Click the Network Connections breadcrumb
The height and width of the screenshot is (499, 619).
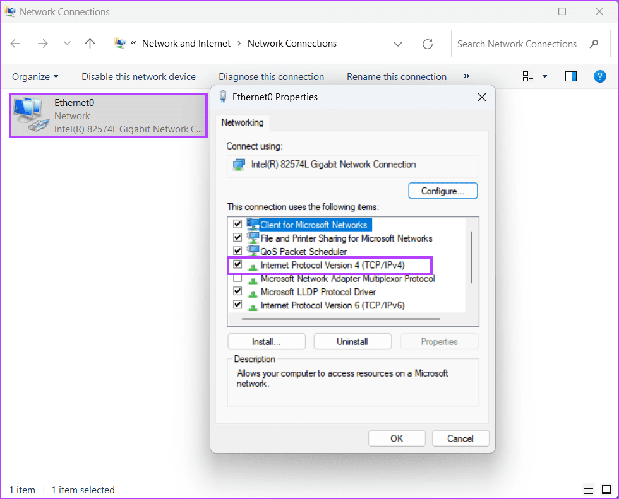292,44
